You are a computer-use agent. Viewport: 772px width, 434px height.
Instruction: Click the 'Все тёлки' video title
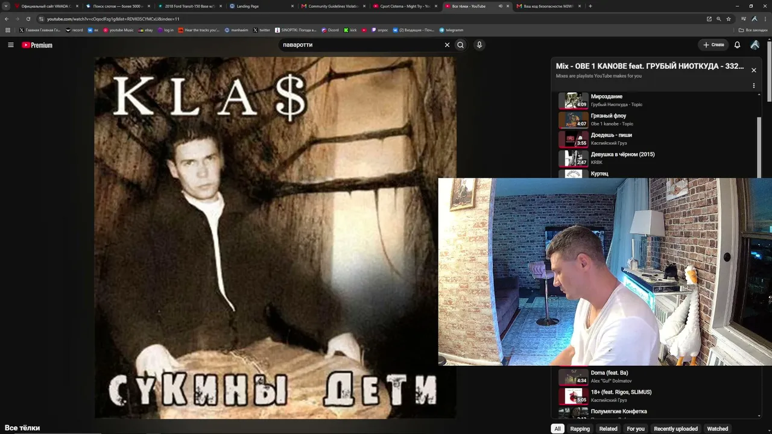(22, 428)
